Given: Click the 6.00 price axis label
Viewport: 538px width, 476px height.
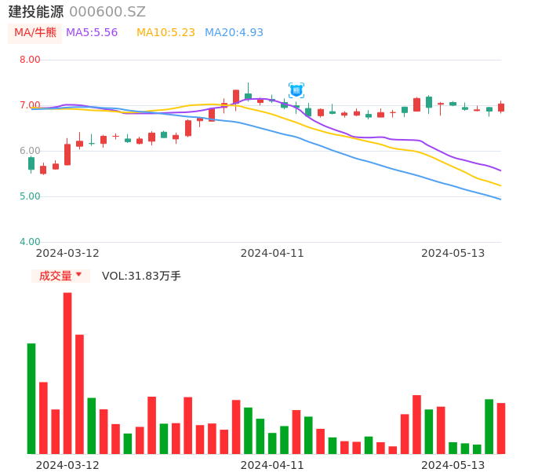Looking at the screenshot, I should [30, 151].
